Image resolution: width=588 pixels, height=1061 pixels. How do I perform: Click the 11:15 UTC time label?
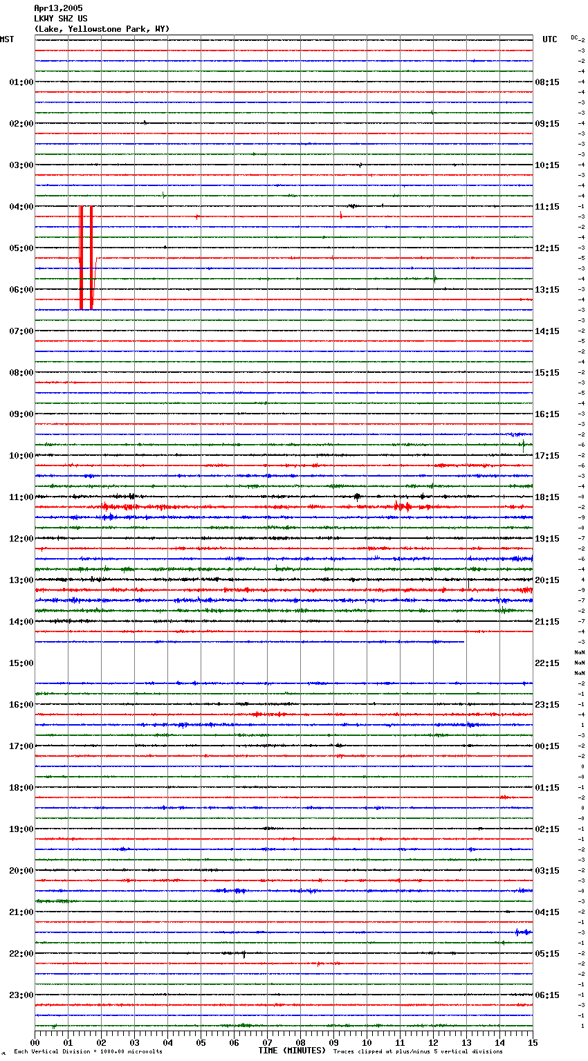coord(547,207)
